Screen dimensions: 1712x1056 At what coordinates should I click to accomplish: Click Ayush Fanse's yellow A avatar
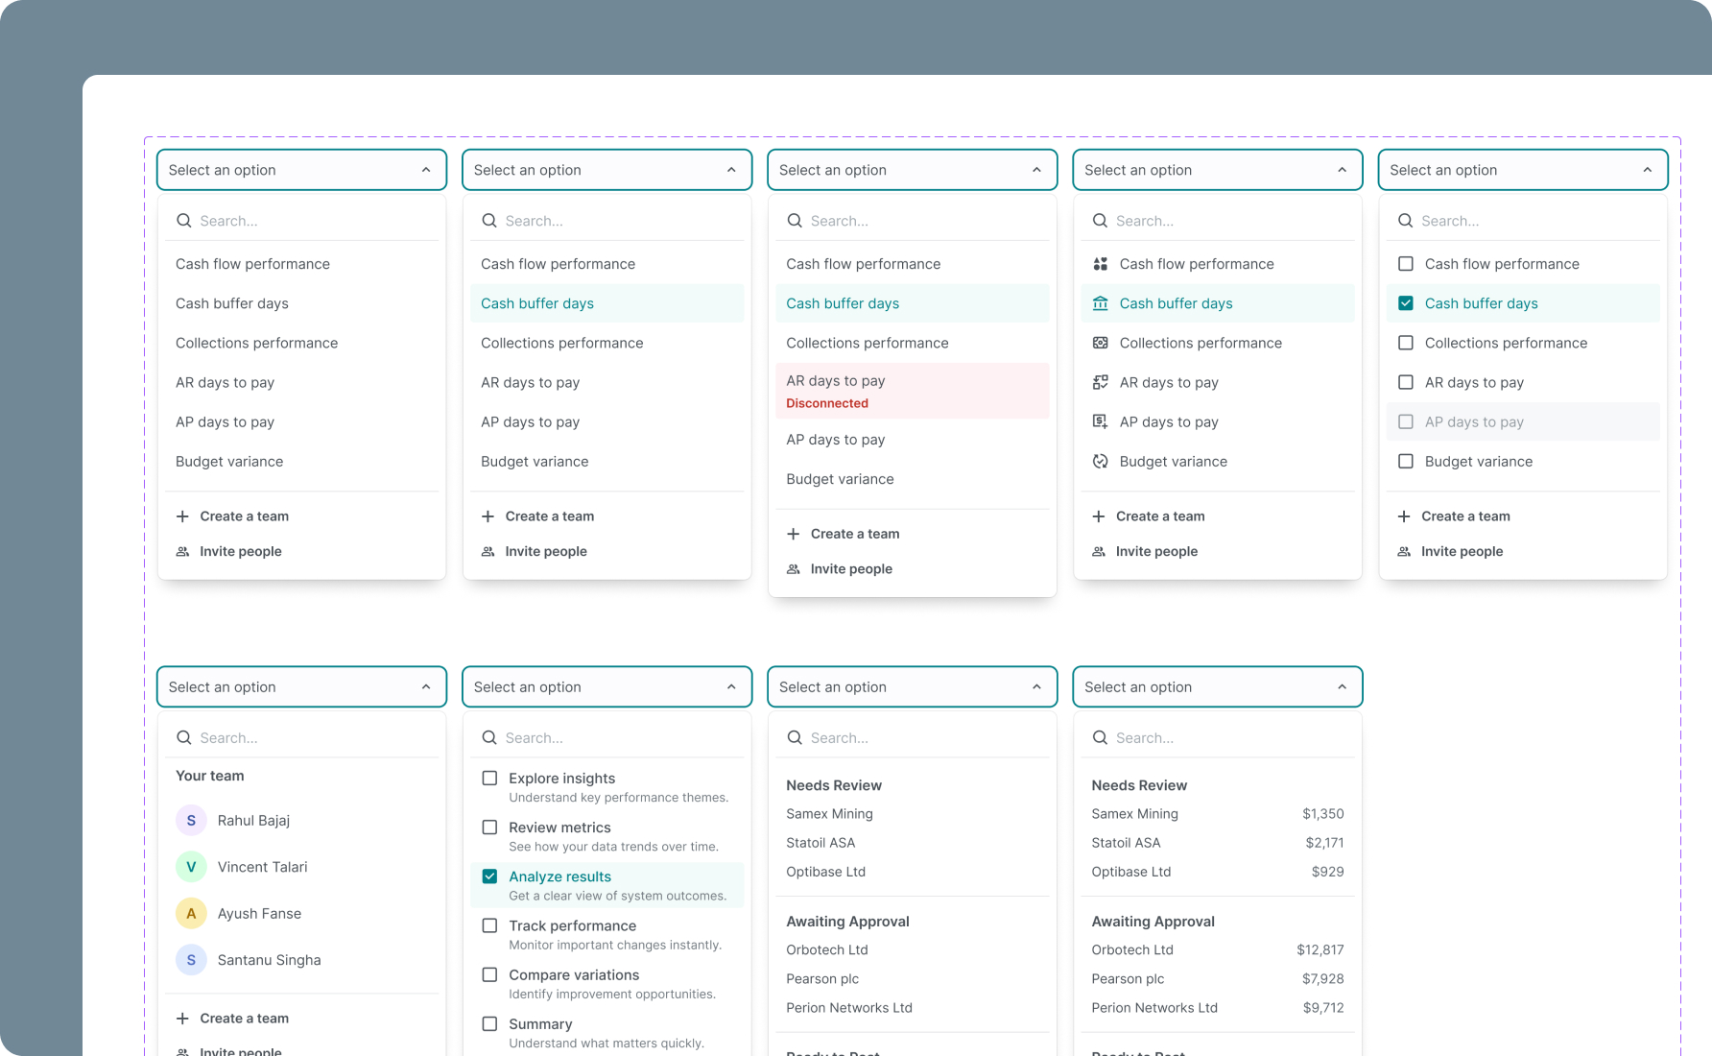pos(191,914)
